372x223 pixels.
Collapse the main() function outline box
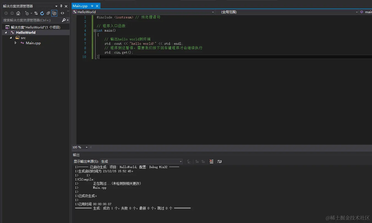pyautogui.click(x=95, y=30)
